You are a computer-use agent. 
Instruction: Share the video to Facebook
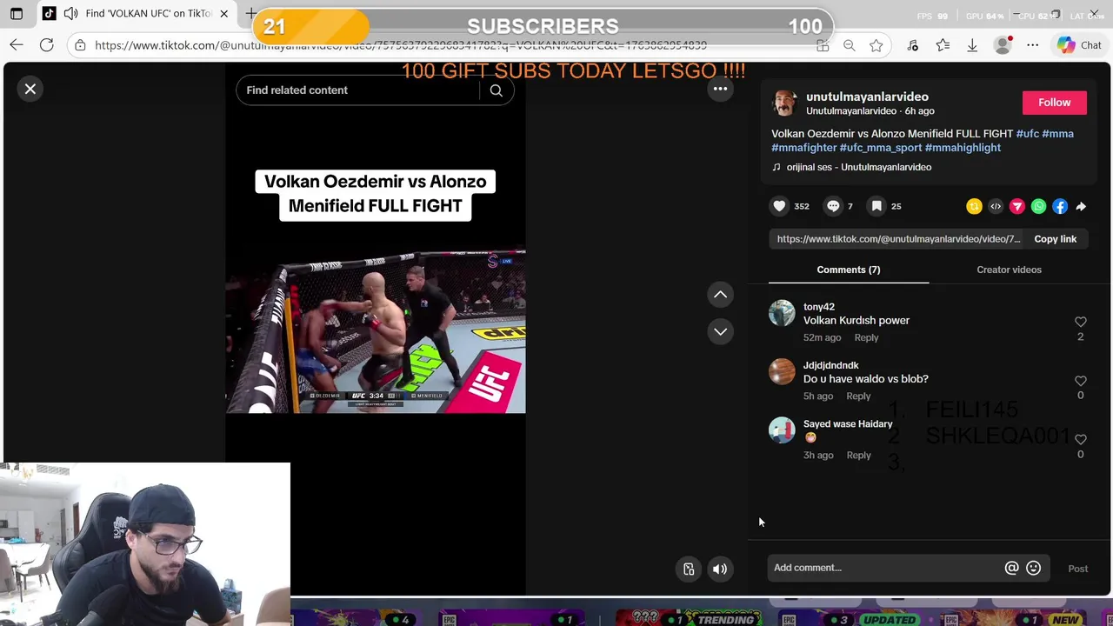pyautogui.click(x=1060, y=206)
